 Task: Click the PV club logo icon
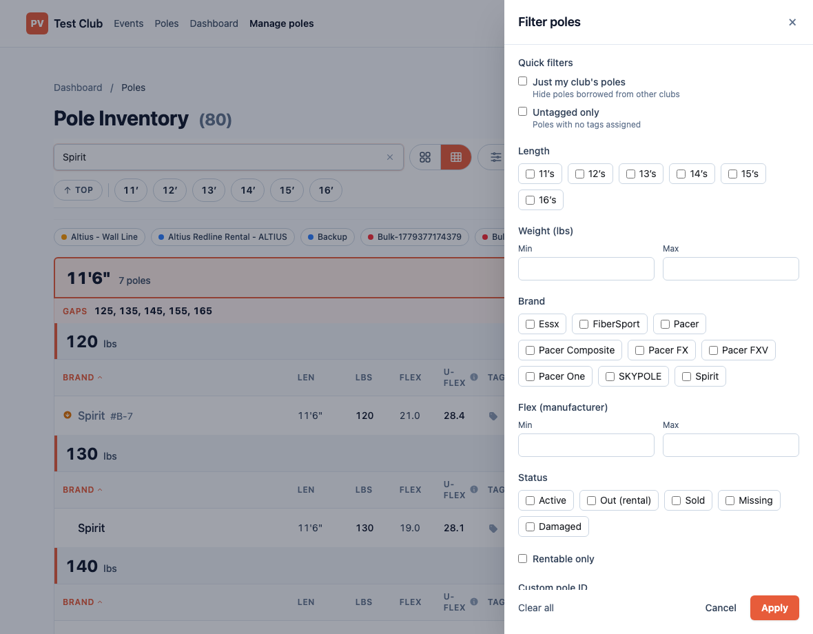[37, 23]
